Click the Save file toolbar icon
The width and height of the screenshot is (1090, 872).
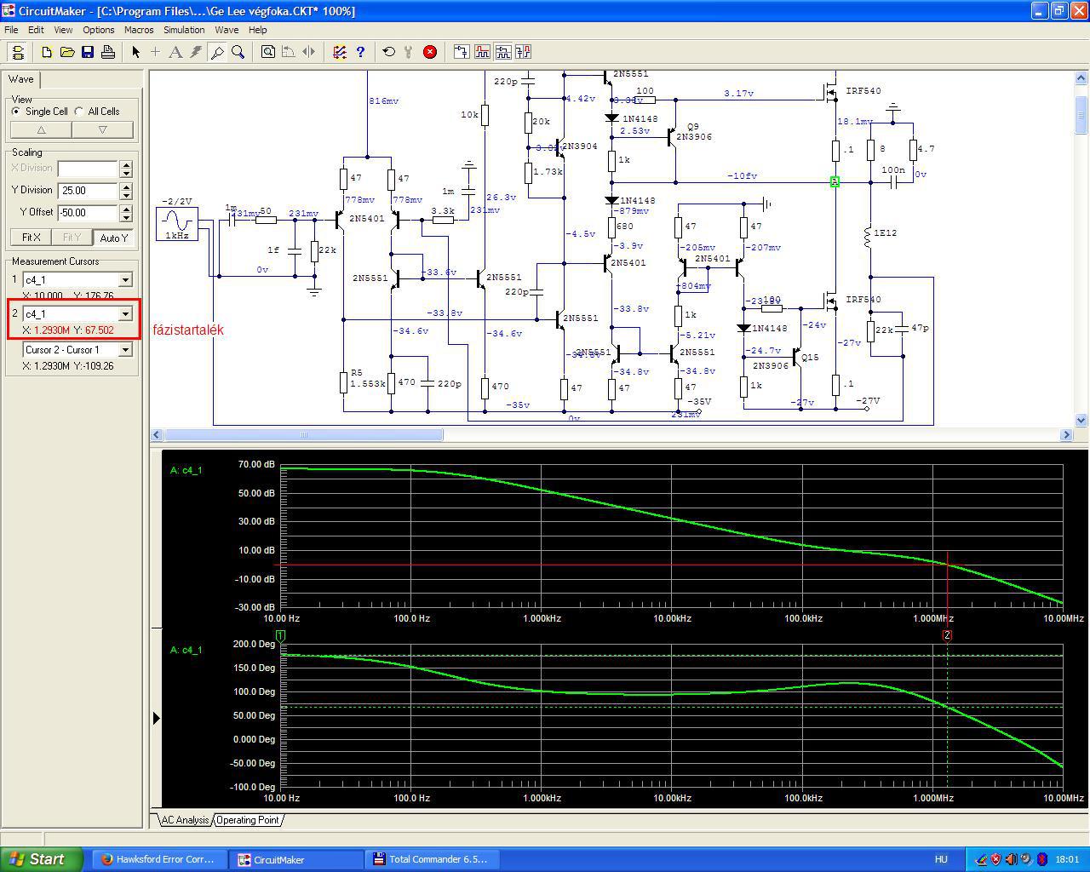click(x=88, y=52)
